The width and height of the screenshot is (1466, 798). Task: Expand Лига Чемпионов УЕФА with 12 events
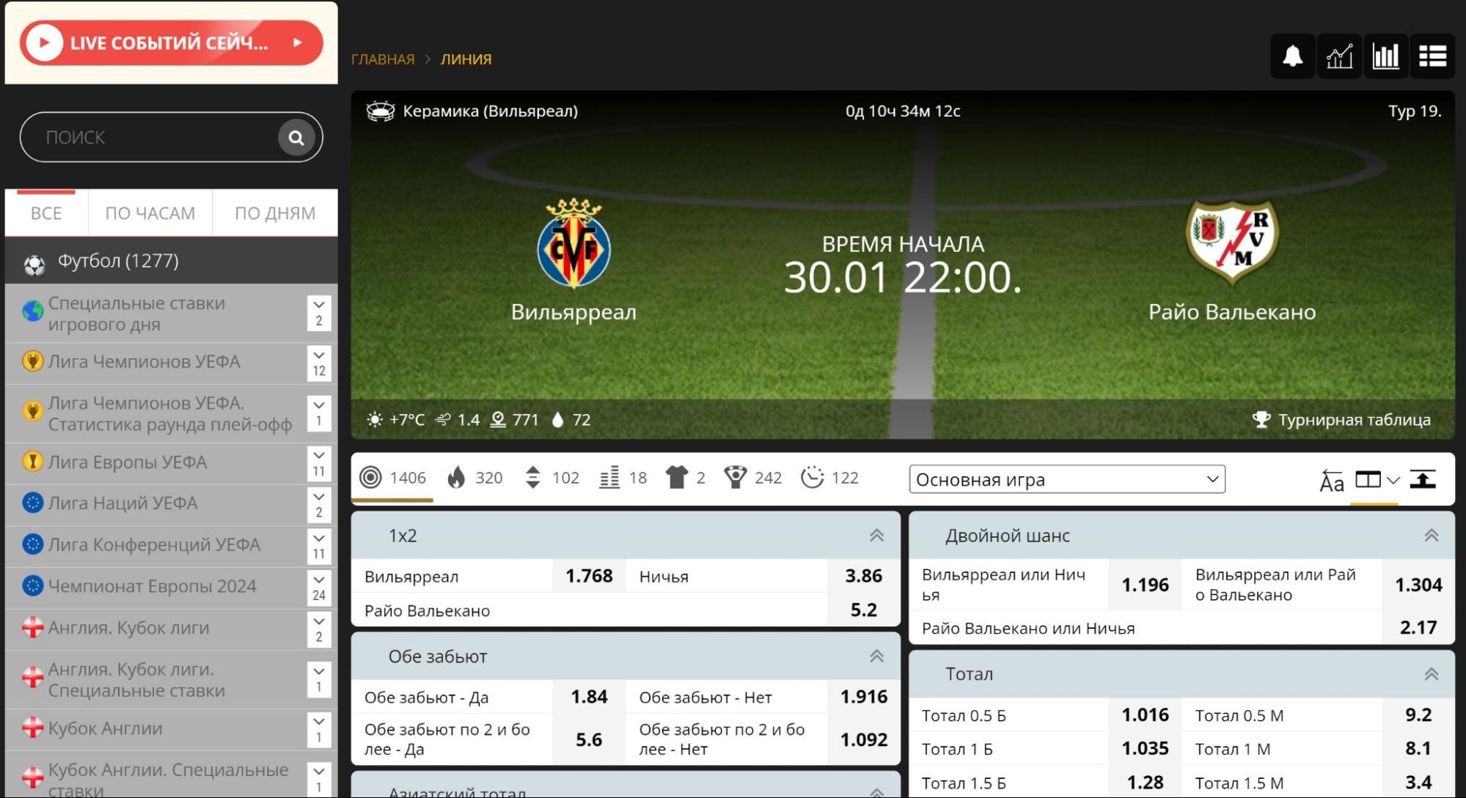[319, 363]
